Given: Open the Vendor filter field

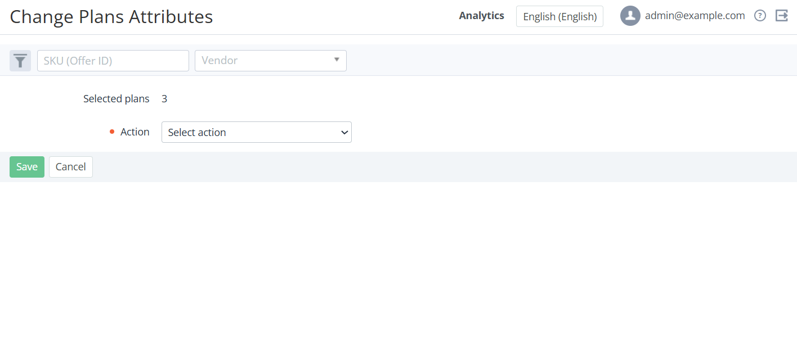Looking at the screenshot, I should (271, 61).
